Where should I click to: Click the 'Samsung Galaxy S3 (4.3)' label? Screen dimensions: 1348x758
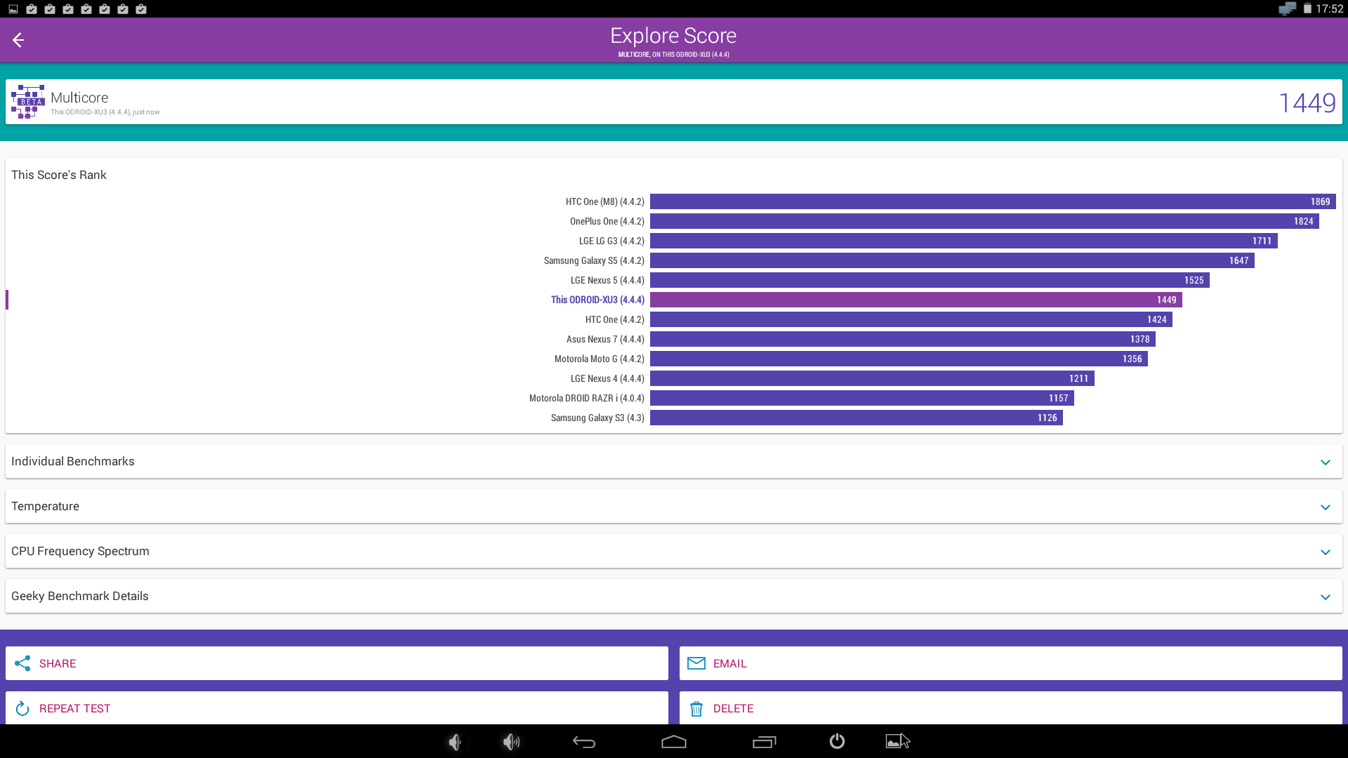597,418
